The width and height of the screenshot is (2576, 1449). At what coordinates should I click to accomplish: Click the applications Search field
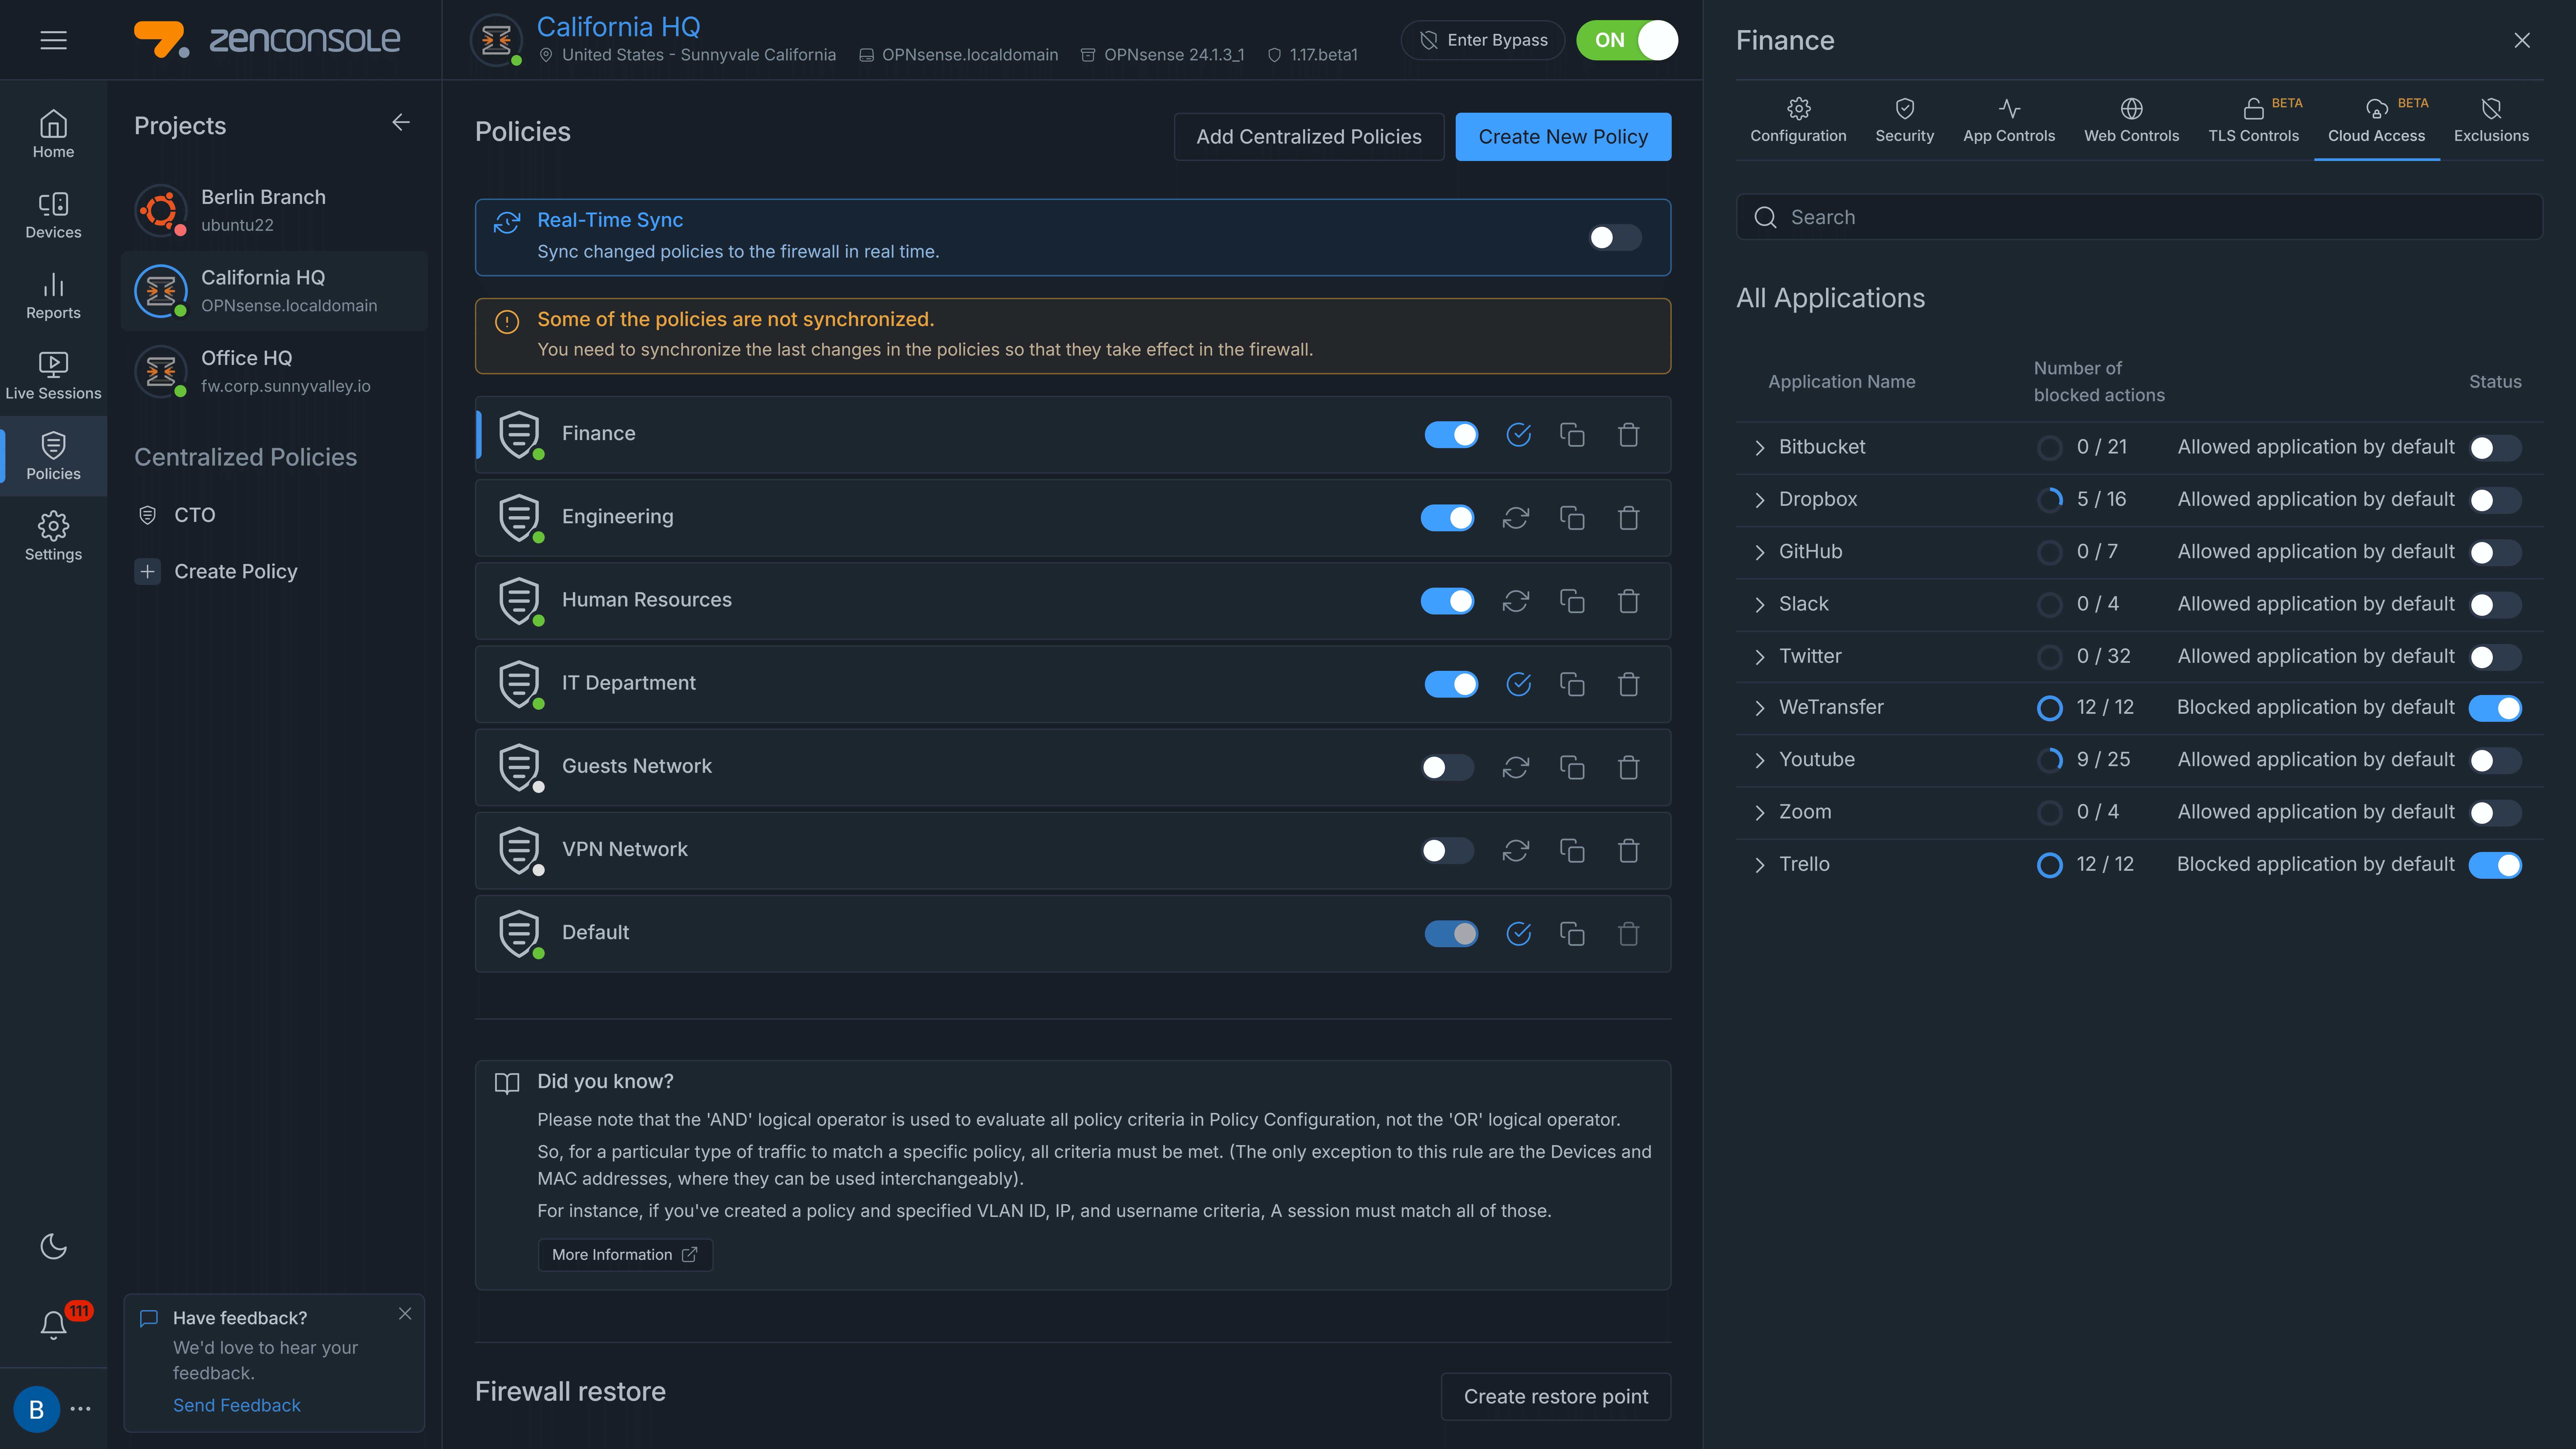click(2140, 217)
